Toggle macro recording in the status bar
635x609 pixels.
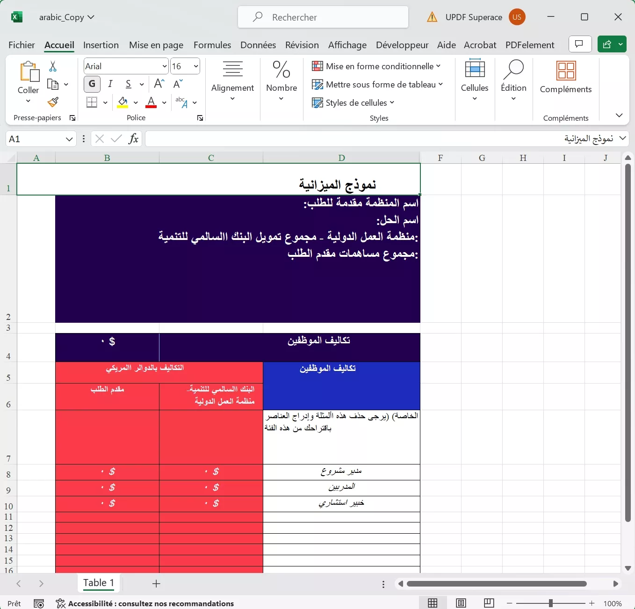coord(39,603)
